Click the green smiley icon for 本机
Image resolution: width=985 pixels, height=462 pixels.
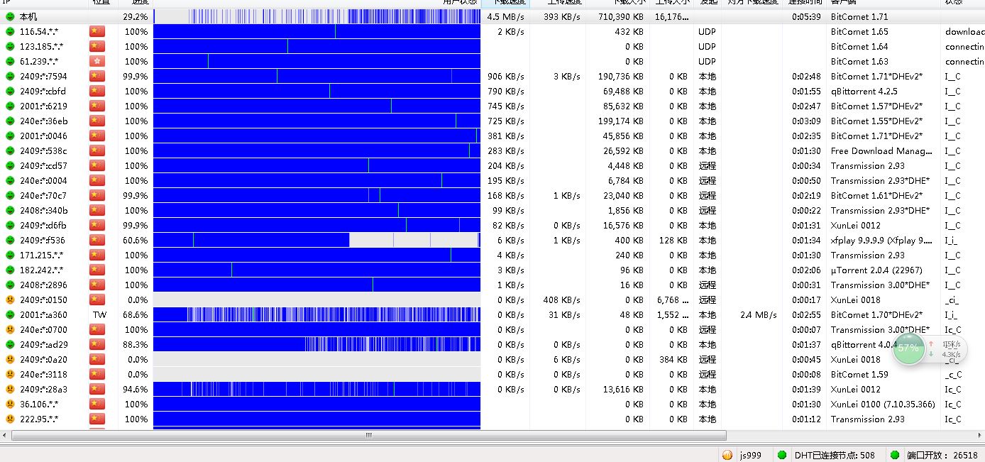coord(10,16)
